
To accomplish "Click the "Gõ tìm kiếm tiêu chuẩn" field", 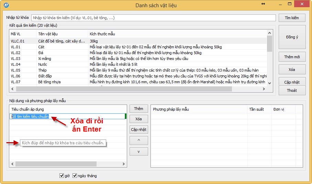I will pyautogui.click(x=67, y=116).
